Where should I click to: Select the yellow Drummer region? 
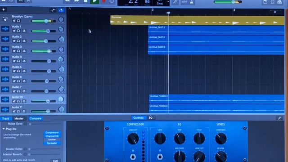[x=197, y=20]
